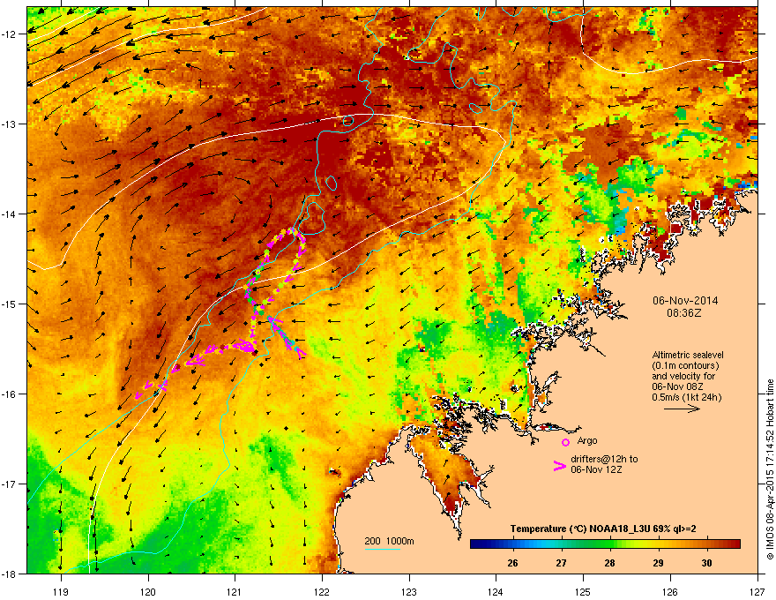Click the magenta drifter arrowhead legend symbol
This screenshot has width=776, height=600.
tap(560, 465)
